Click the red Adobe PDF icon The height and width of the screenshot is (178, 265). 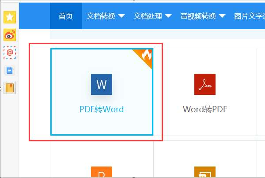205,84
